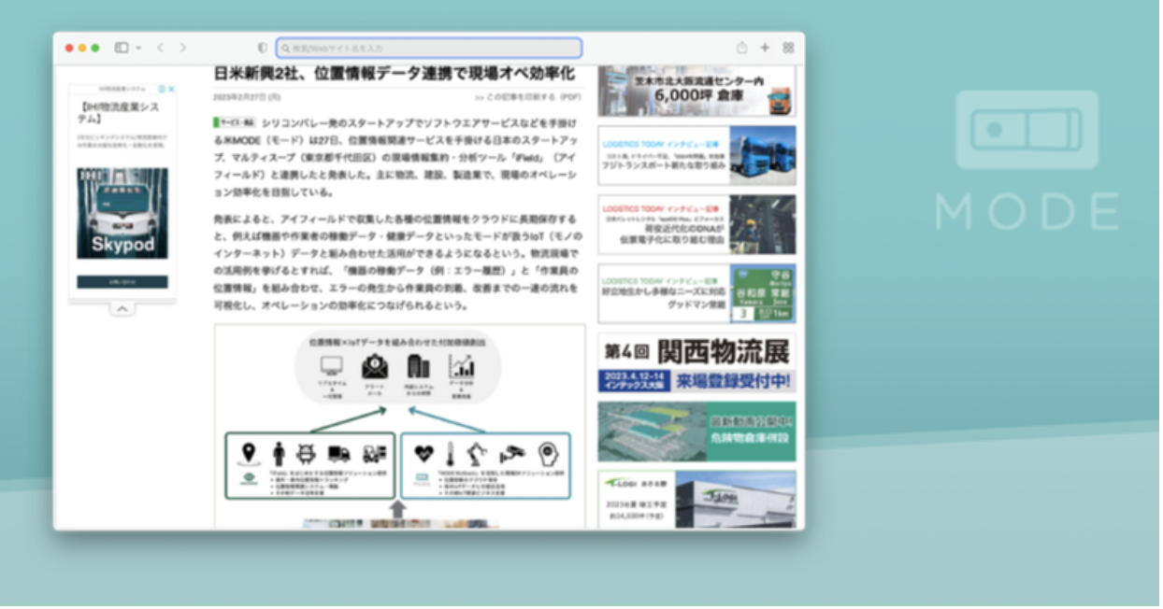The image size is (1163, 609).
Task: Close the IHI ad with X icon
Action: [x=172, y=90]
